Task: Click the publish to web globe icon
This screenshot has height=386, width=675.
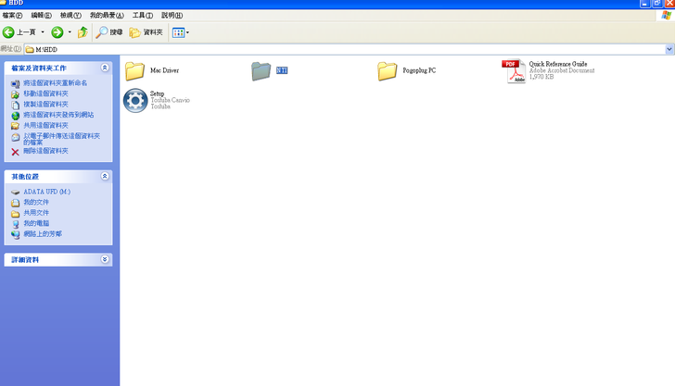Action: coord(15,116)
